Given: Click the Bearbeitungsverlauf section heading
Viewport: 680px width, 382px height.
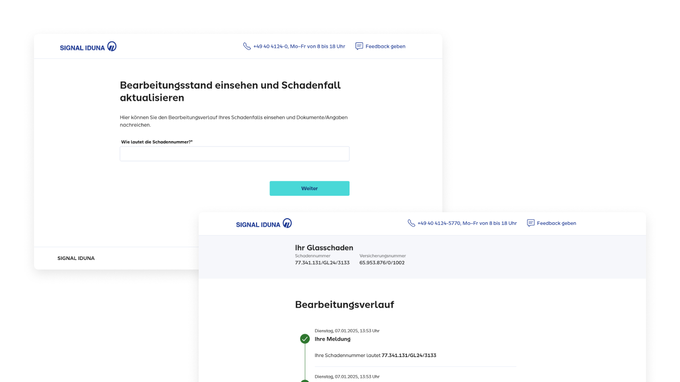Looking at the screenshot, I should coord(344,305).
